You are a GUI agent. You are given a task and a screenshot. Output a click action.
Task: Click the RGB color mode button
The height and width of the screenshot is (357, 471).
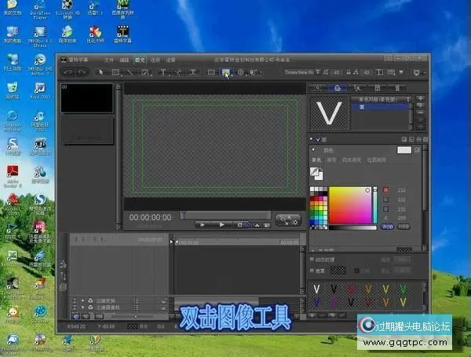point(388,226)
